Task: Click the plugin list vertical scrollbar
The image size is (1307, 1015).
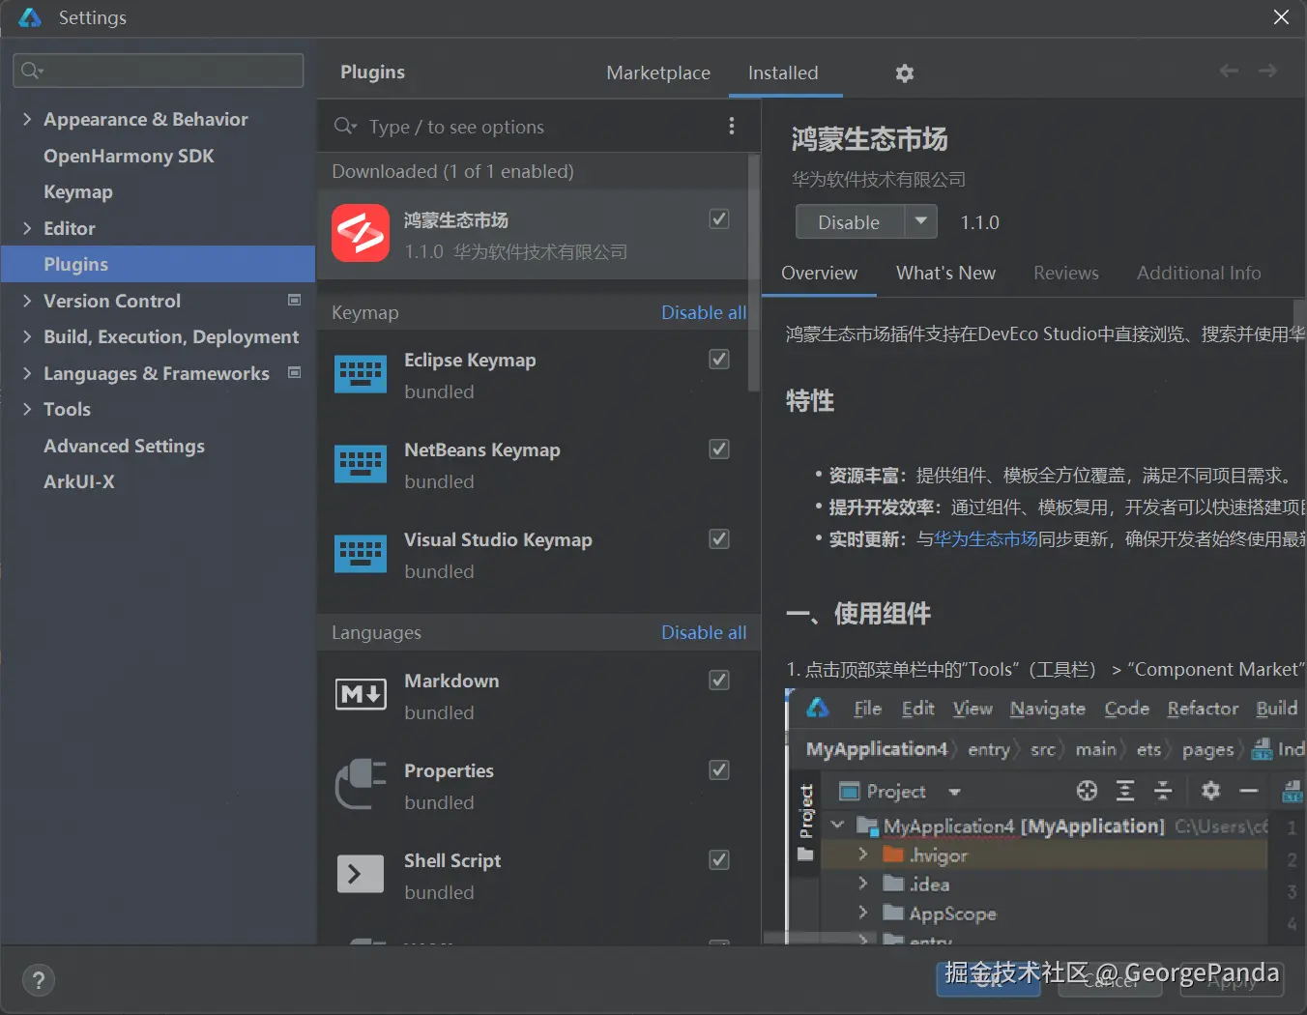Action: coord(754,273)
